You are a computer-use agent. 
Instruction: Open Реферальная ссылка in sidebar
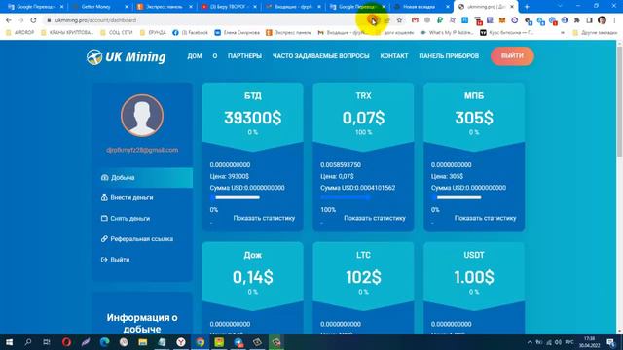143,239
